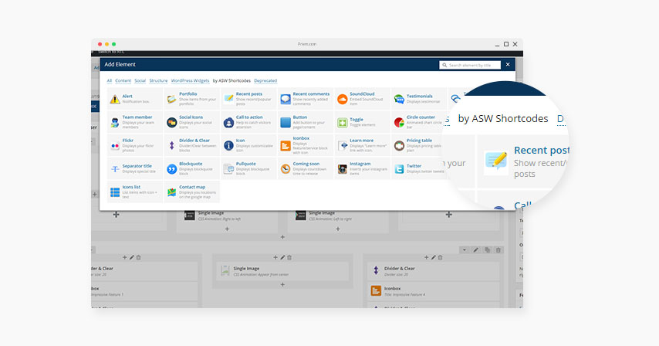Select the Recent comments speech bubble icon
This screenshot has width=659, height=346.
click(286, 99)
